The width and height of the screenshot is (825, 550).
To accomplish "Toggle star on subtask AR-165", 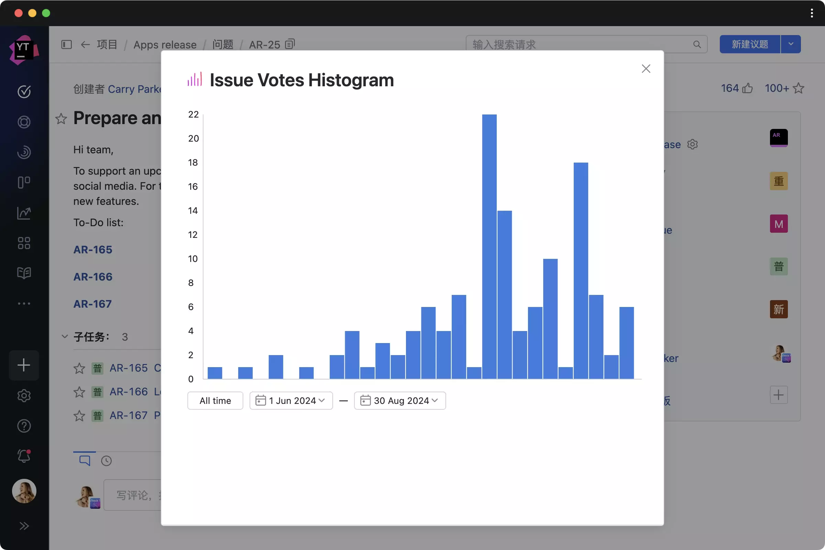I will (79, 368).
